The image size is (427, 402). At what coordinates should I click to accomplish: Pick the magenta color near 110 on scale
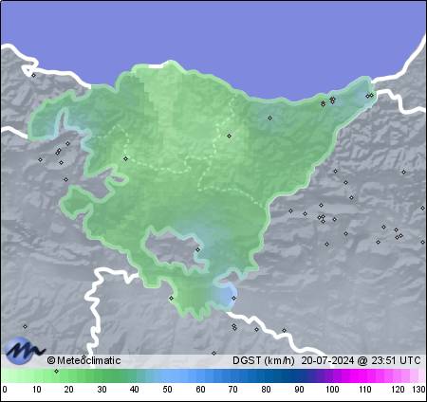tap(365, 376)
